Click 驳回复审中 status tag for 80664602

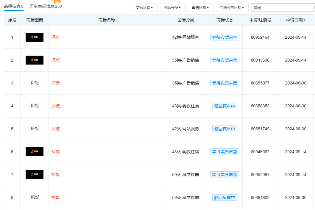click(224, 197)
